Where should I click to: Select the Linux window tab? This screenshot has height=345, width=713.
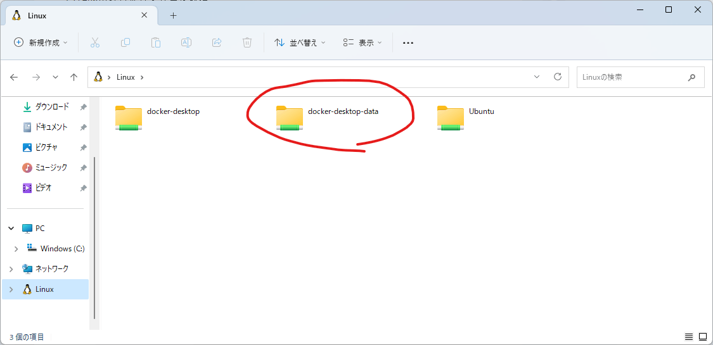point(80,15)
